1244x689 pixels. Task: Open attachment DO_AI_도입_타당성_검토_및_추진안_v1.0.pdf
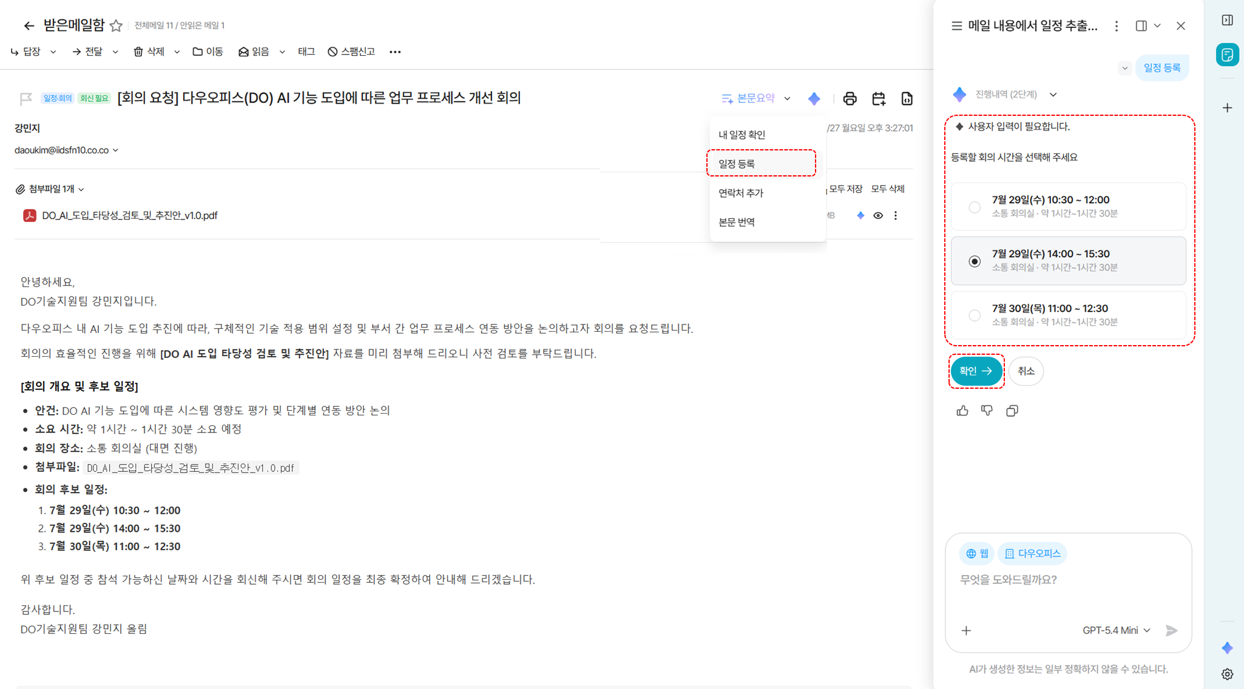[129, 215]
